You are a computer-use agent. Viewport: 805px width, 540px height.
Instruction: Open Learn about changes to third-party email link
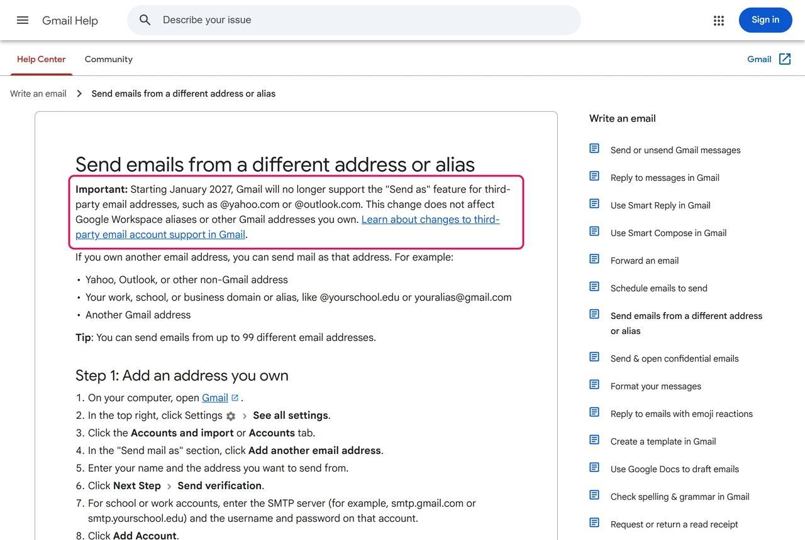coord(287,227)
